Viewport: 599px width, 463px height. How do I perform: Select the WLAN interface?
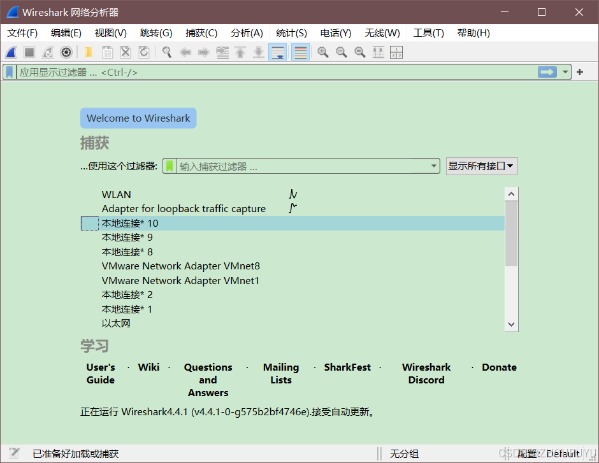pos(292,194)
